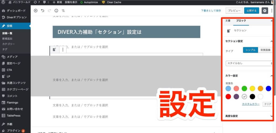Pick the light blue background color
Viewport: 276px width, 133px height.
click(x=228, y=88)
